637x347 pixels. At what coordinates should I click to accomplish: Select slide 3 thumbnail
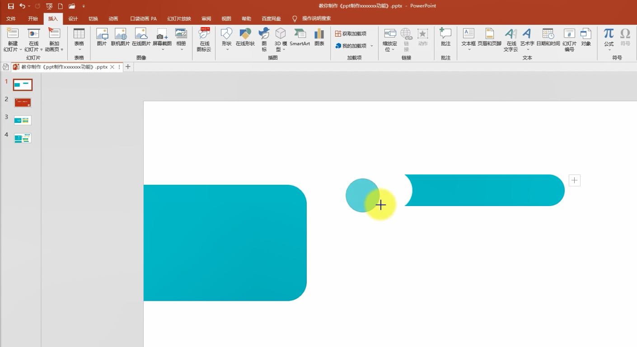pos(23,120)
